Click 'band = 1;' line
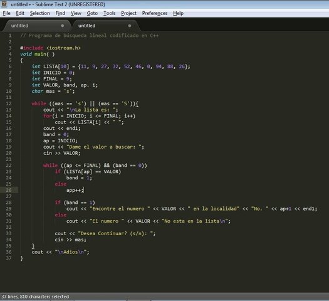The width and height of the screenshot is (329, 301). click(x=79, y=178)
